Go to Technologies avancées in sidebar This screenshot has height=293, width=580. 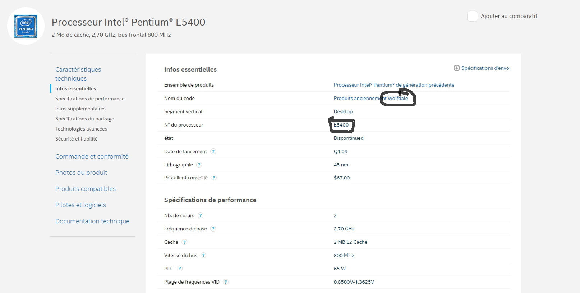click(x=81, y=129)
